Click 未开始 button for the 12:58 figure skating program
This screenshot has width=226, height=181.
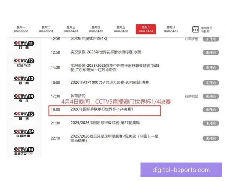211,52
